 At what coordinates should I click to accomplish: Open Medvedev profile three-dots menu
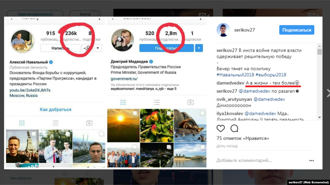(201, 19)
